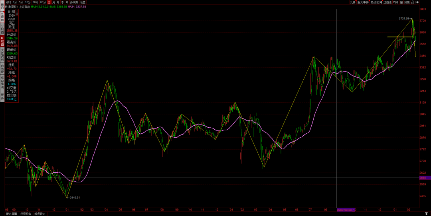Click the 2020-08-28 date marker

[346, 210]
